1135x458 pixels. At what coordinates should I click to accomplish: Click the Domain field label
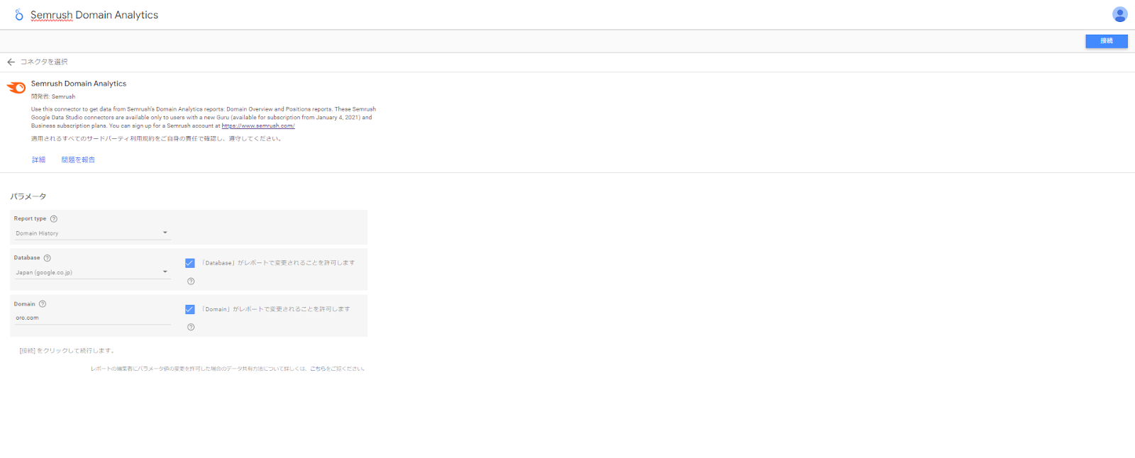click(x=25, y=304)
